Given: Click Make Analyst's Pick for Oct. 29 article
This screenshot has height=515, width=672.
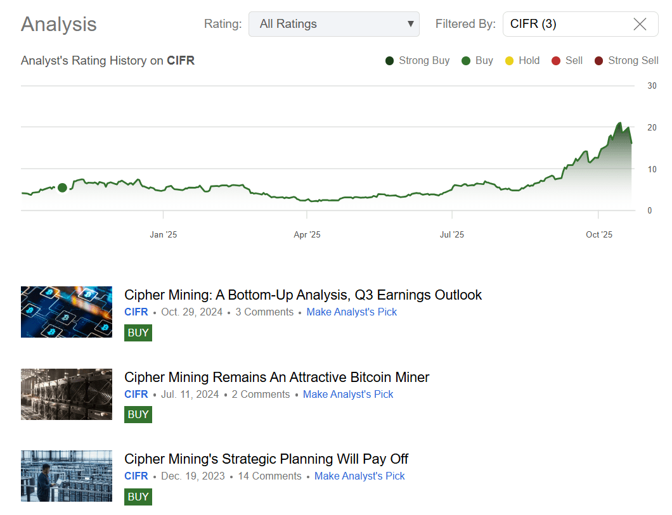Looking at the screenshot, I should click(351, 312).
